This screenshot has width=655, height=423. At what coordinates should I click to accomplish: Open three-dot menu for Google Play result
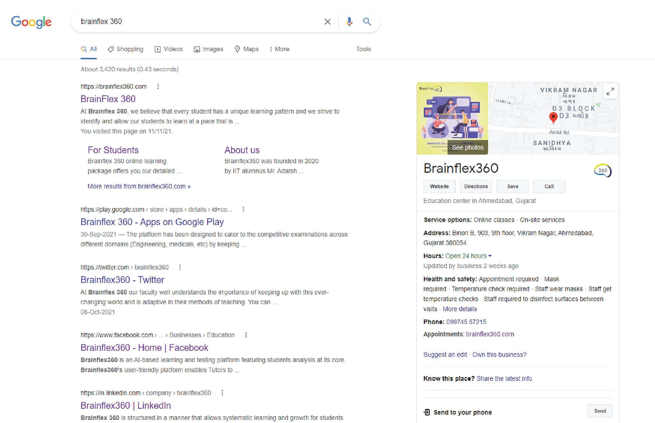coord(243,209)
